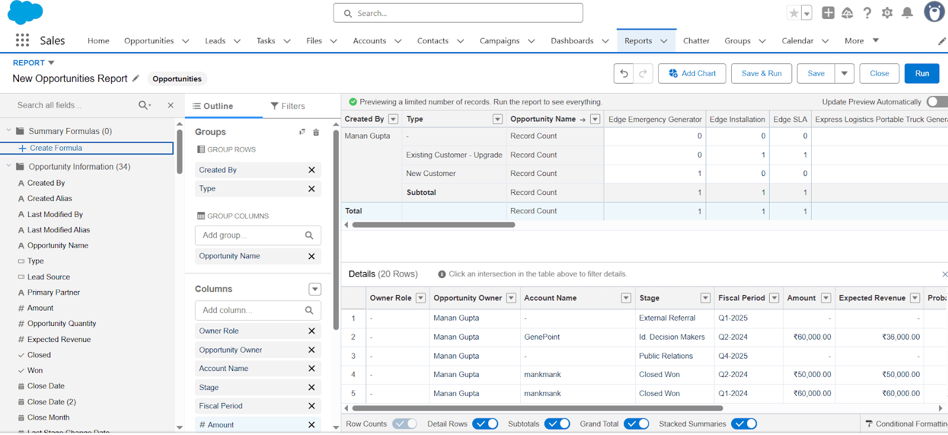948x435 pixels.
Task: Toggle the Grand Total switch
Action: click(x=636, y=424)
